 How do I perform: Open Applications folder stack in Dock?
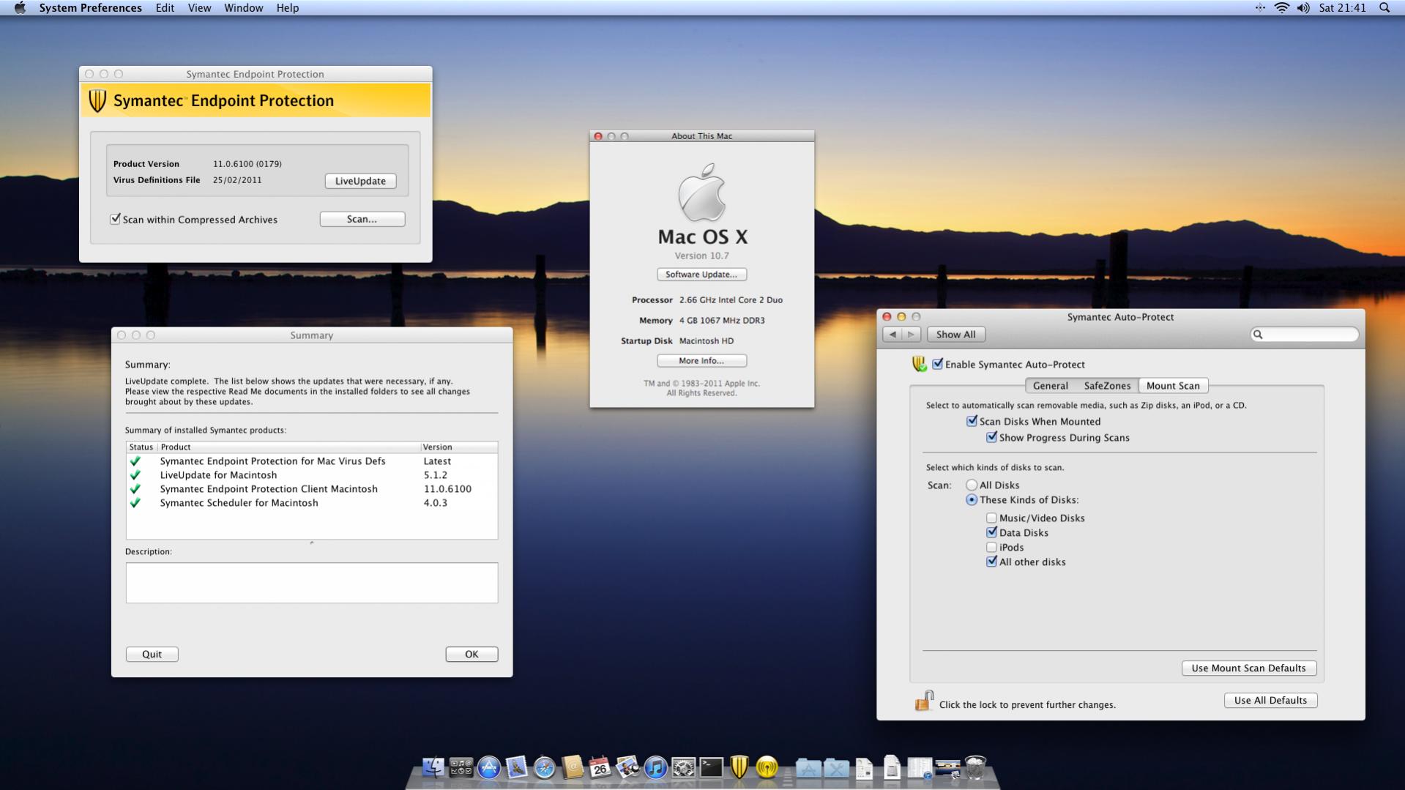(x=808, y=767)
